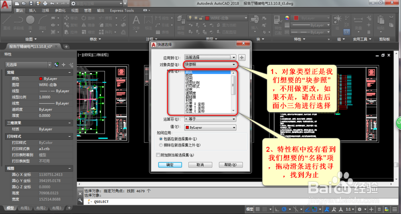Click the select objects button in Quick Select dialog
The height and width of the screenshot is (214, 401).
click(242, 57)
